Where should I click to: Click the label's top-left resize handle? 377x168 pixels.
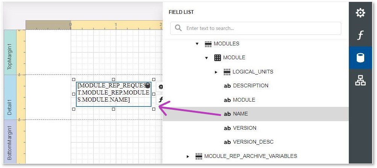pyautogui.click(x=74, y=79)
